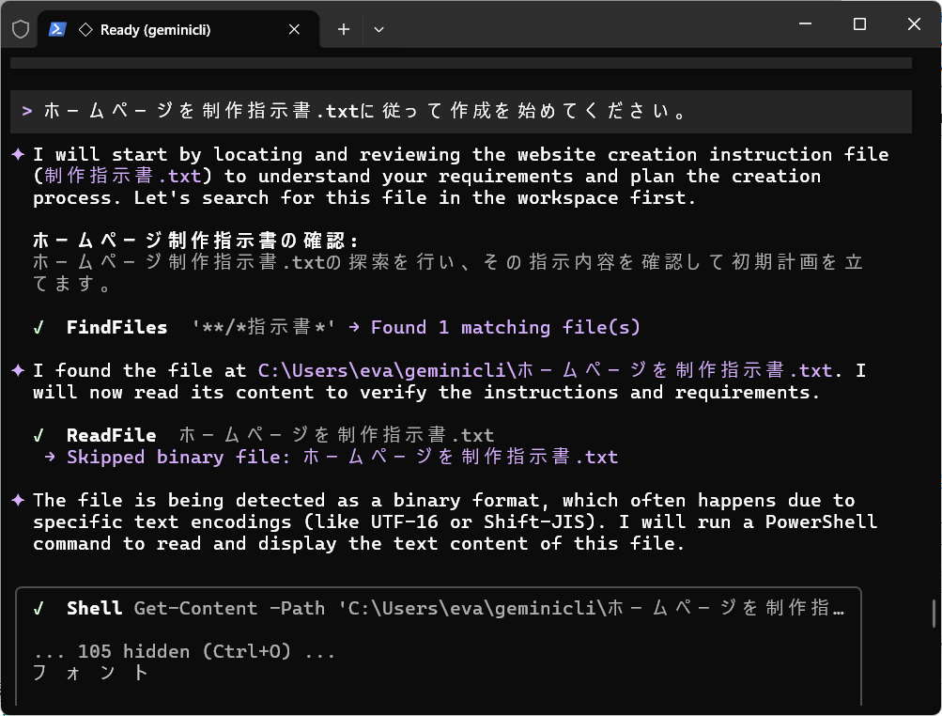The image size is (942, 716).
Task: Click the terminal vertical scrollbar thumb
Action: pos(934,614)
